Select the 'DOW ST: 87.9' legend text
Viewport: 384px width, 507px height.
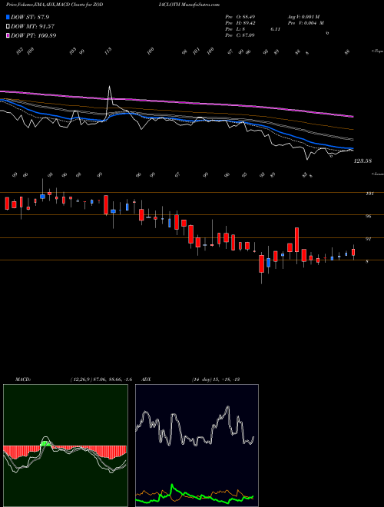(30, 17)
